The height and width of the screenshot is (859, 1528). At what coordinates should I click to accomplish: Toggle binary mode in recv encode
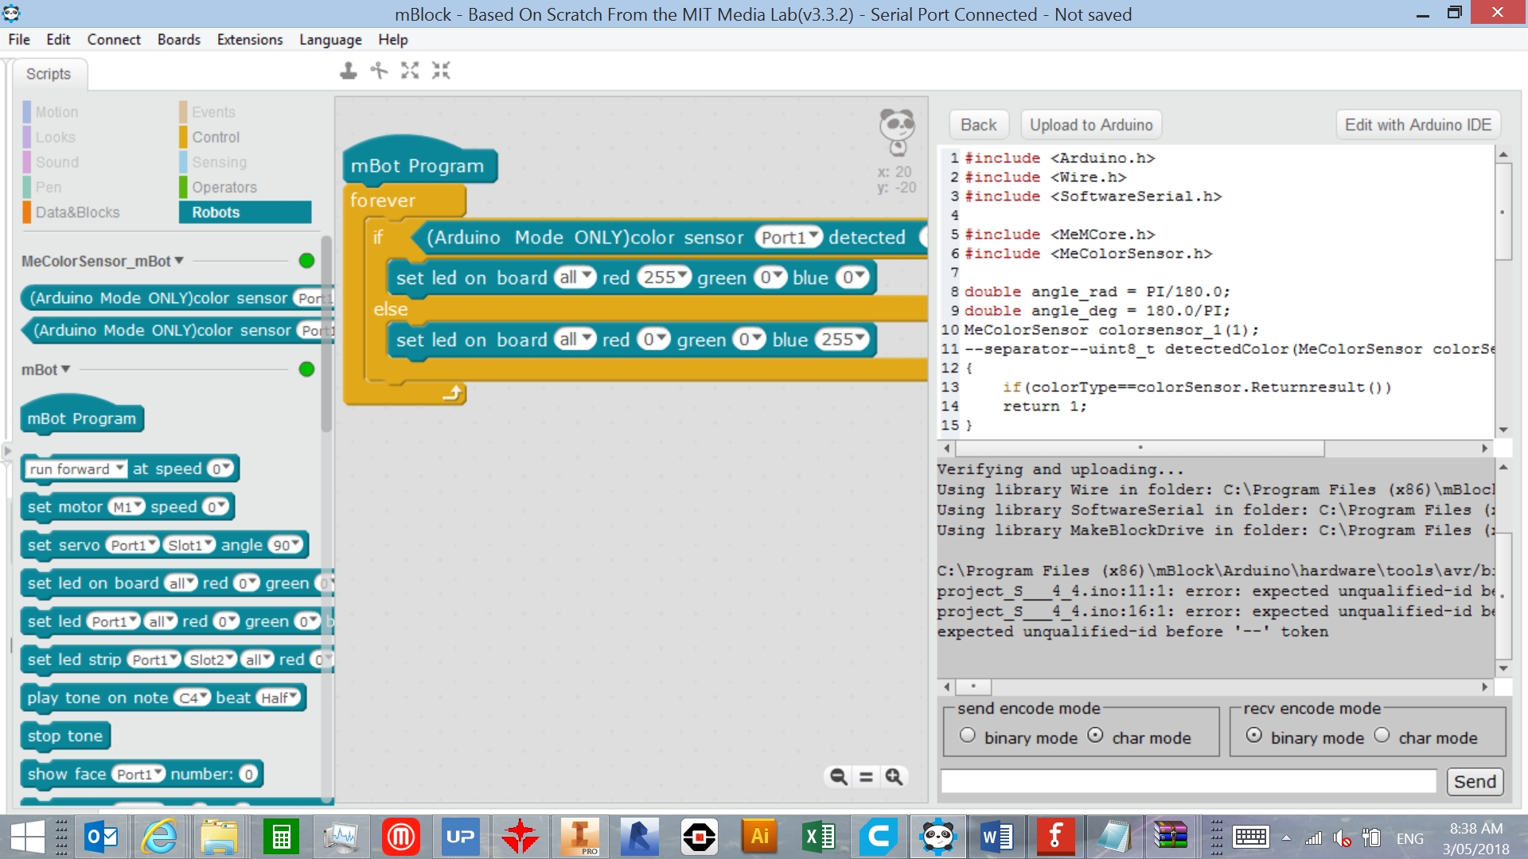click(1254, 737)
